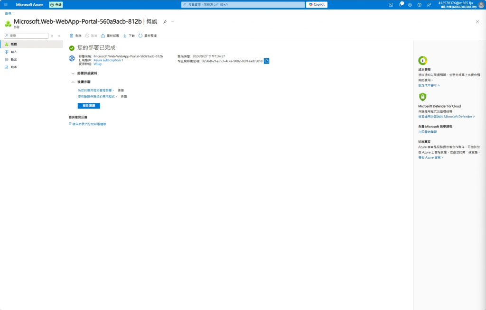Open 立即開始學習 start learning link
The width and height of the screenshot is (486, 310).
tap(428, 132)
